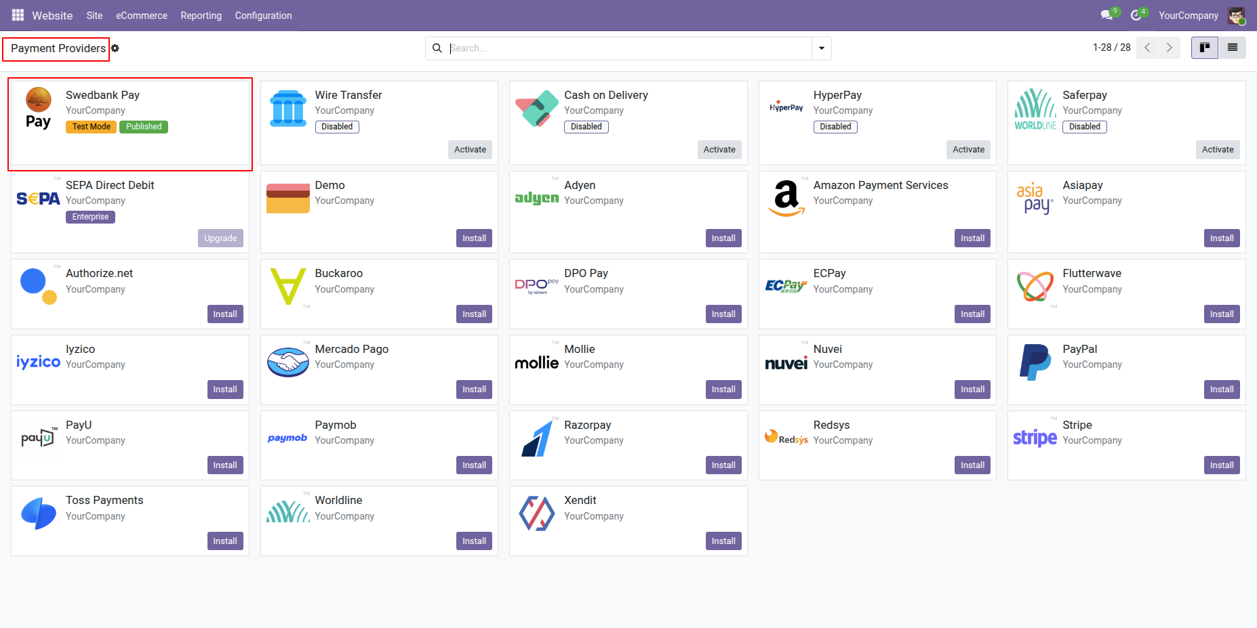Click the Razorpay logo

click(537, 438)
